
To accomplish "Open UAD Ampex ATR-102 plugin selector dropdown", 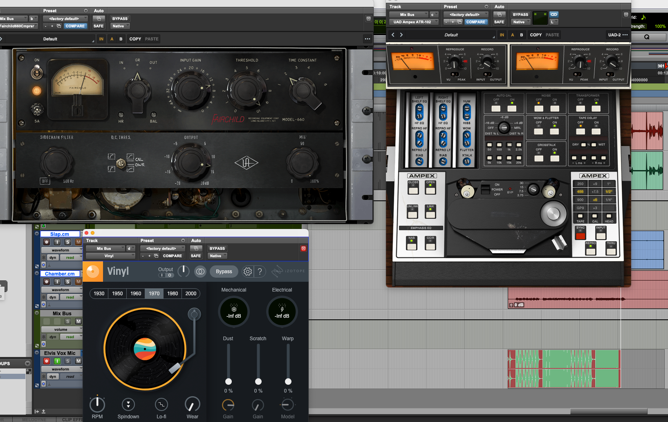I will [x=414, y=22].
